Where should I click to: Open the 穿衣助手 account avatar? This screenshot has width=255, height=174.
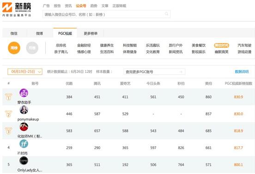coord(24,93)
